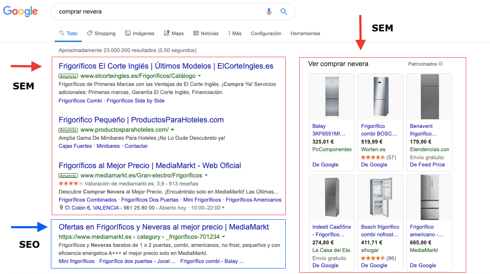
Task: Activate voice search microphone icon
Action: [x=269, y=11]
